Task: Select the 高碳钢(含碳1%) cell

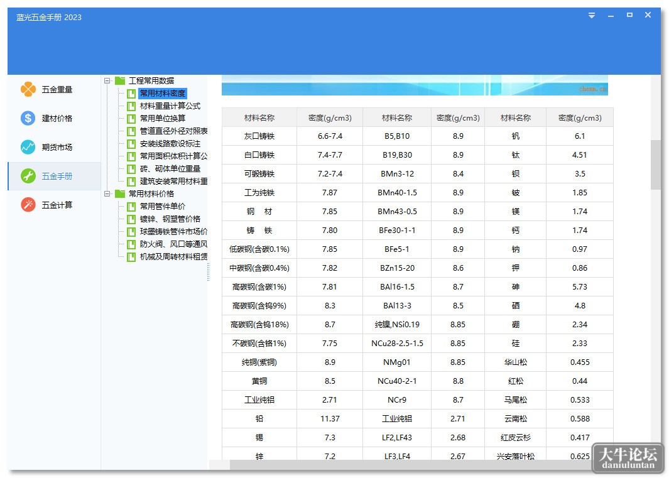Action: (259, 287)
